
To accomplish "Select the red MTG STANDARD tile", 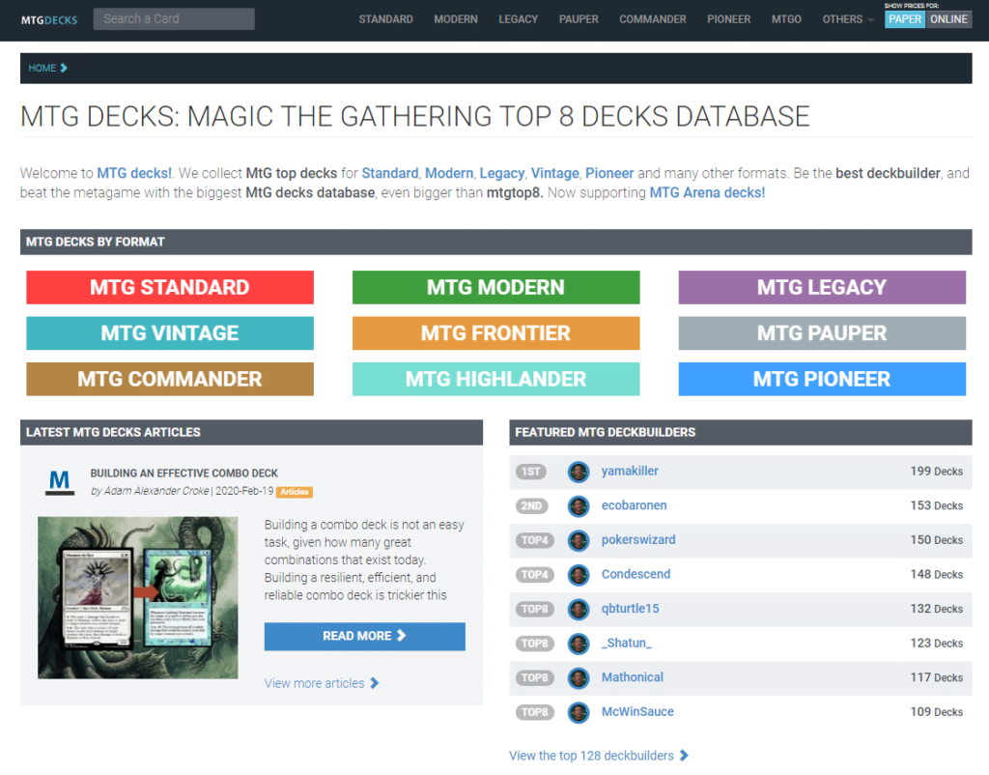I will pyautogui.click(x=170, y=287).
